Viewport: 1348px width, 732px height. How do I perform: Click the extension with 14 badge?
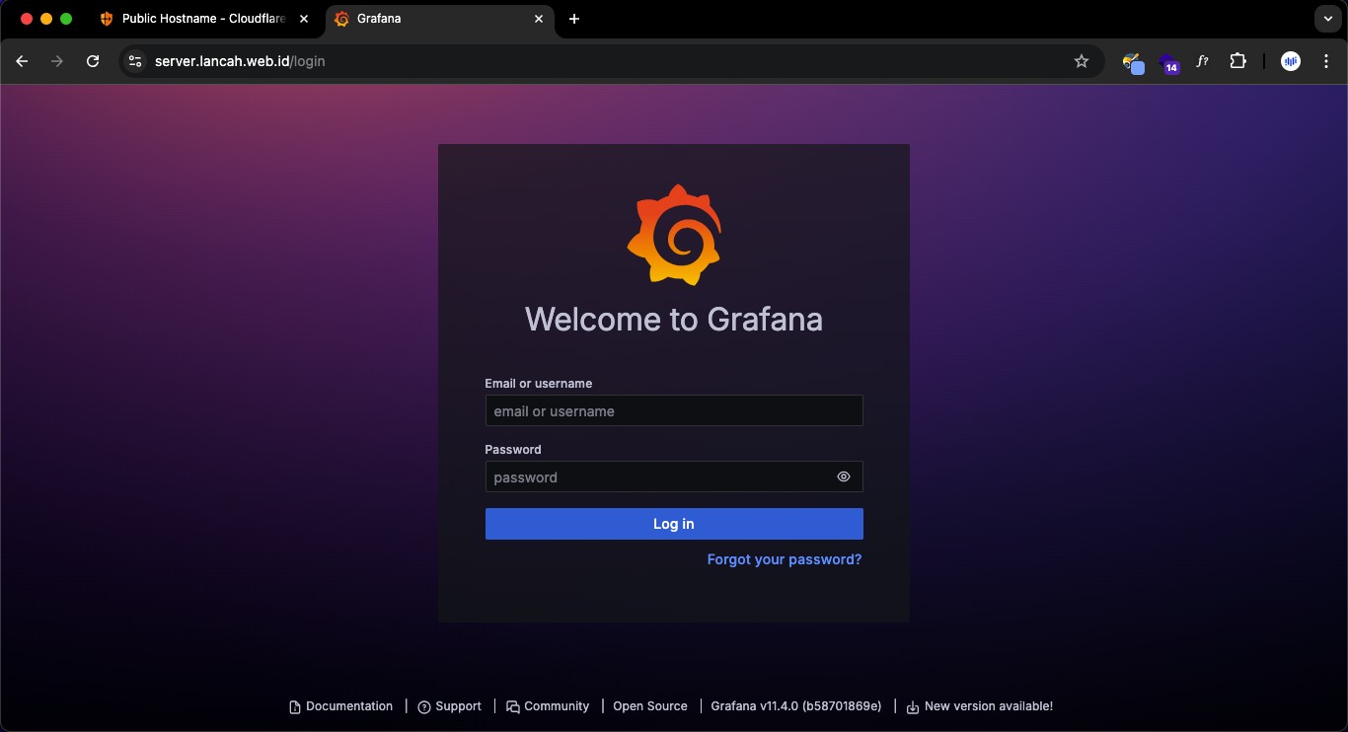[1169, 63]
